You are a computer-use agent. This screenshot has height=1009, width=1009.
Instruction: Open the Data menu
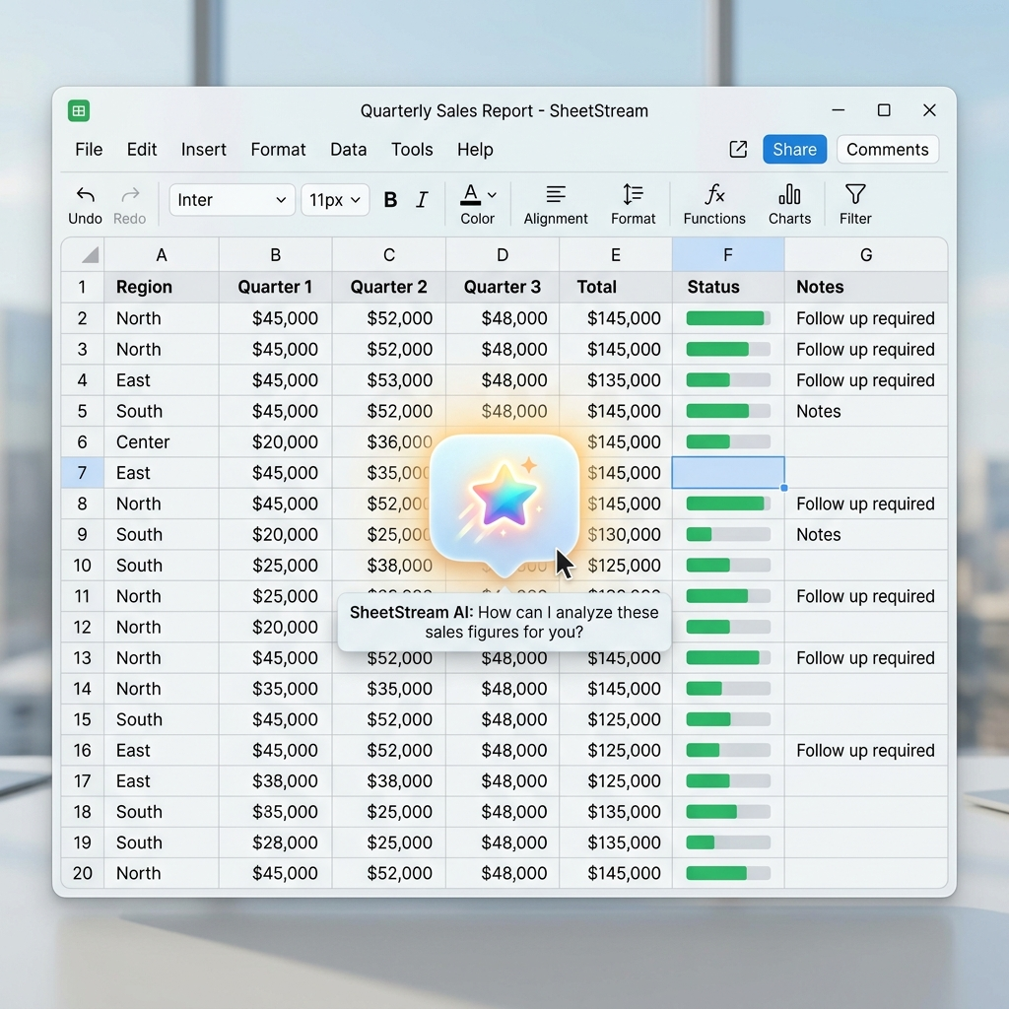[x=348, y=150]
